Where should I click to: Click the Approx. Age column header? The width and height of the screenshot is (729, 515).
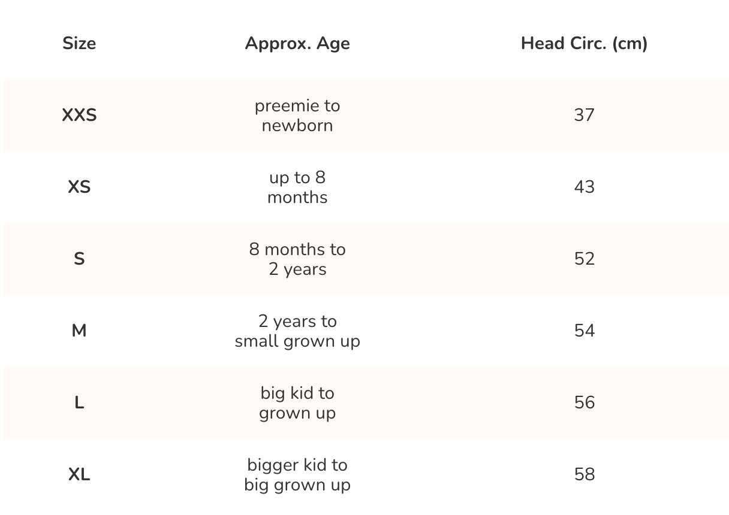click(x=297, y=44)
